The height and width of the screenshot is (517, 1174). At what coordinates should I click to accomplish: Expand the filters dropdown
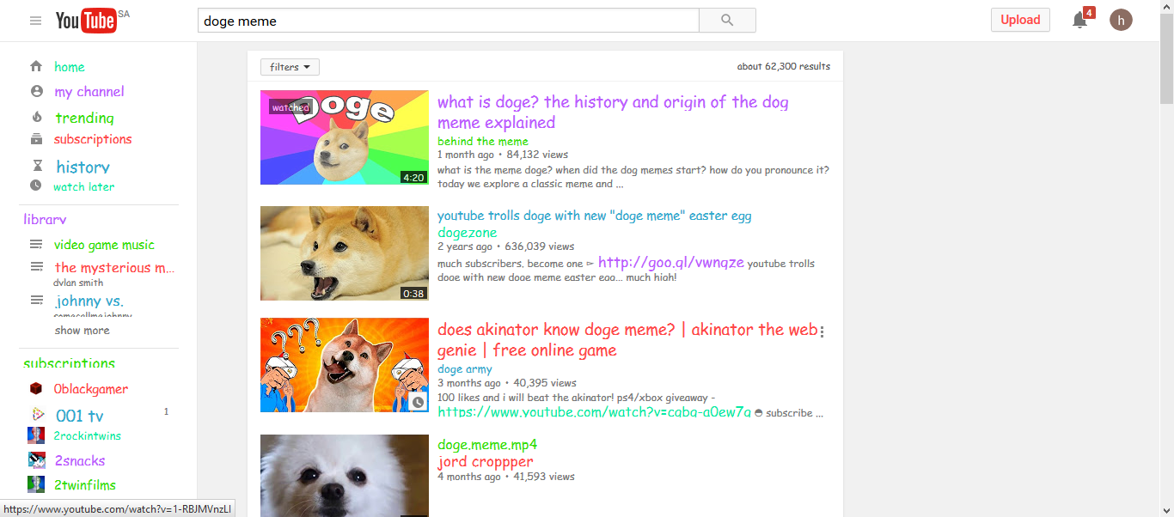click(x=290, y=67)
